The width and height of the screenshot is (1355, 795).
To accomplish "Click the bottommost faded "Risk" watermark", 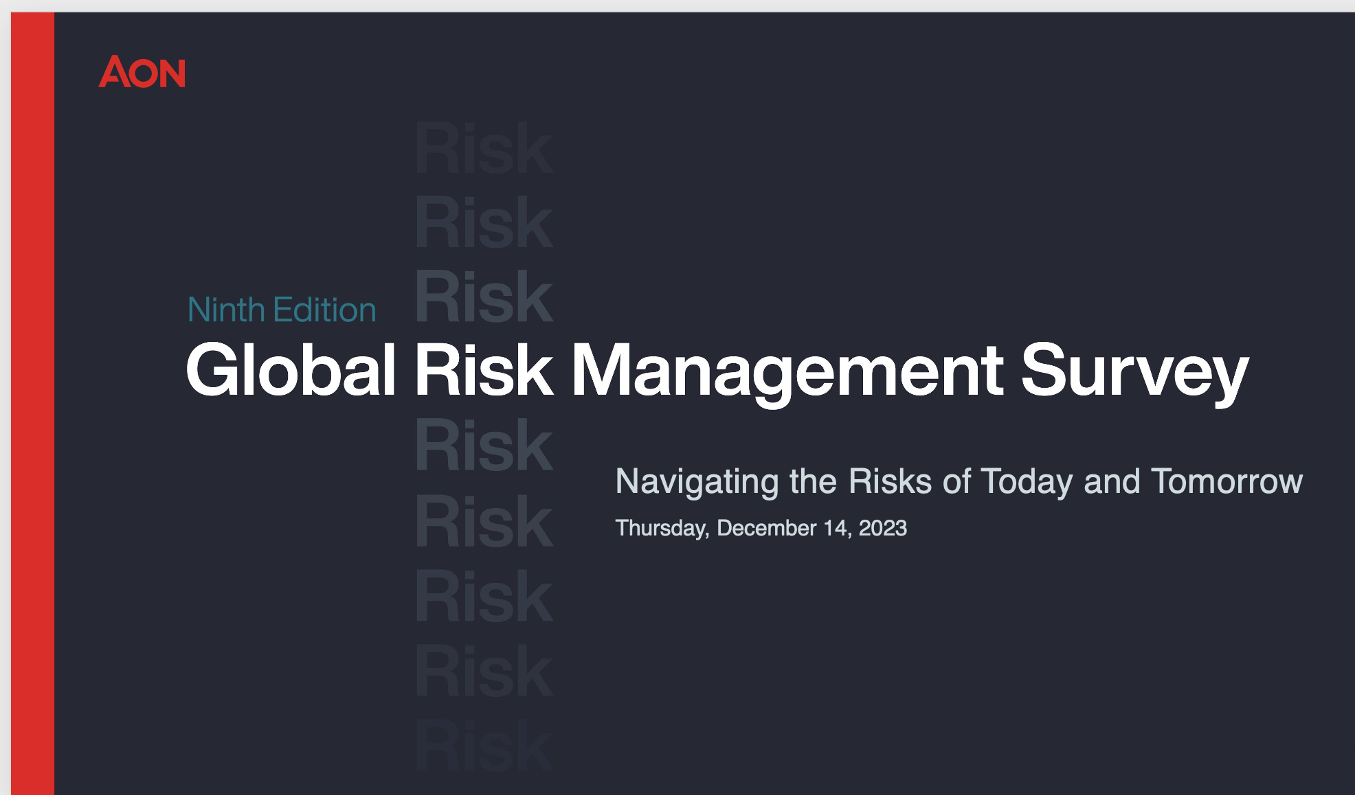I will click(x=484, y=746).
